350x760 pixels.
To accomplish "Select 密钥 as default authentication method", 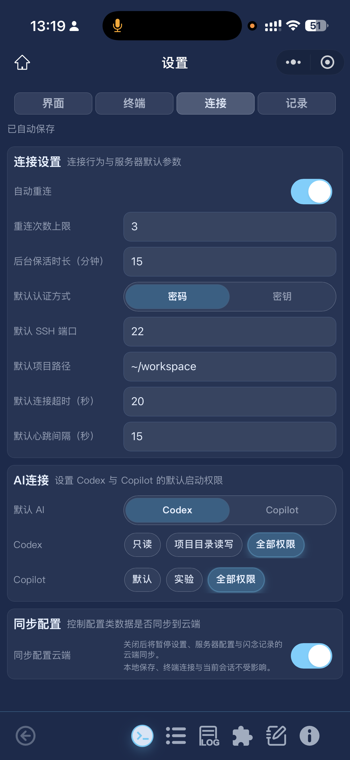I will click(x=282, y=297).
